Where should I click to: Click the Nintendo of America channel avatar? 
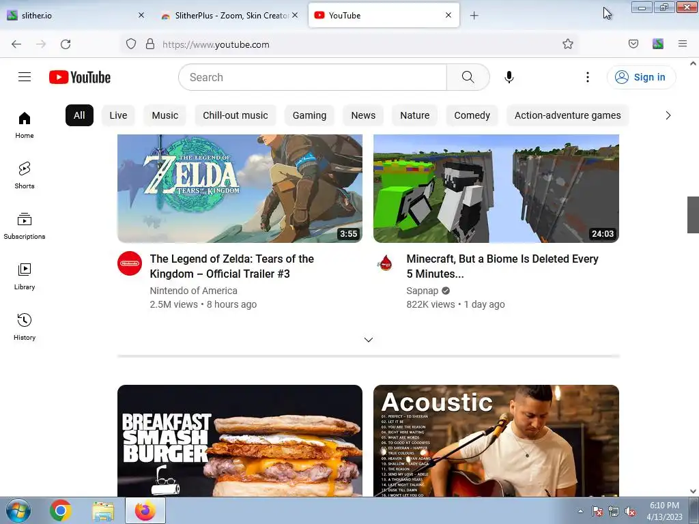130,263
